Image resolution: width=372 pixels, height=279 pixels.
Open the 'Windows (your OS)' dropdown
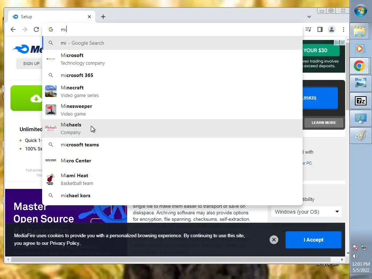(x=307, y=212)
